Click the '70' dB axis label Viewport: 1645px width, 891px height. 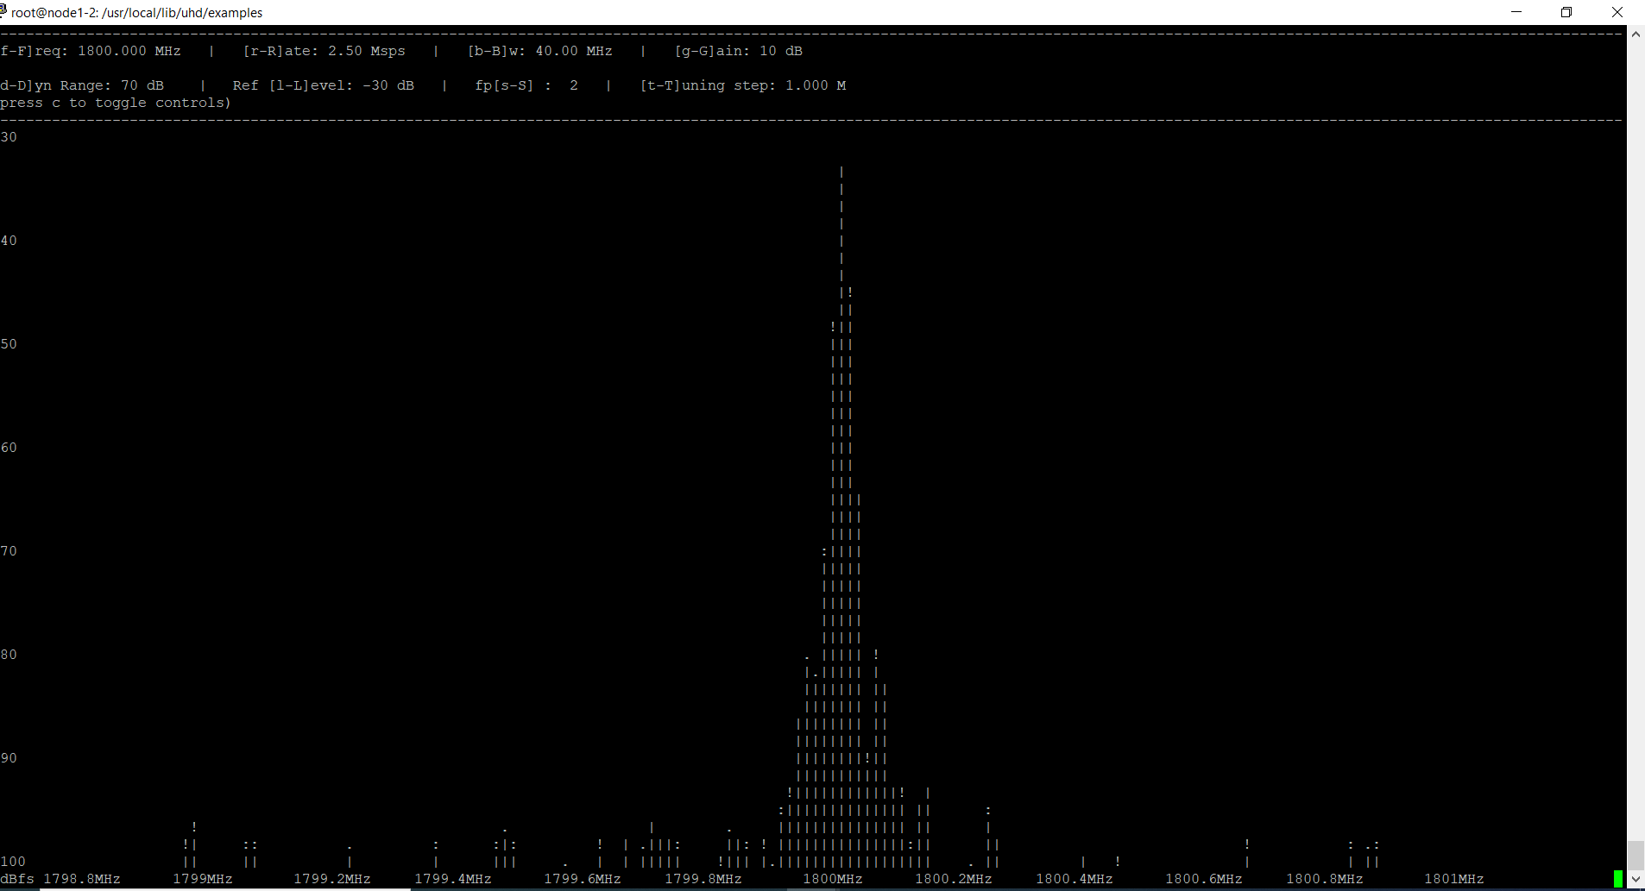coord(9,551)
